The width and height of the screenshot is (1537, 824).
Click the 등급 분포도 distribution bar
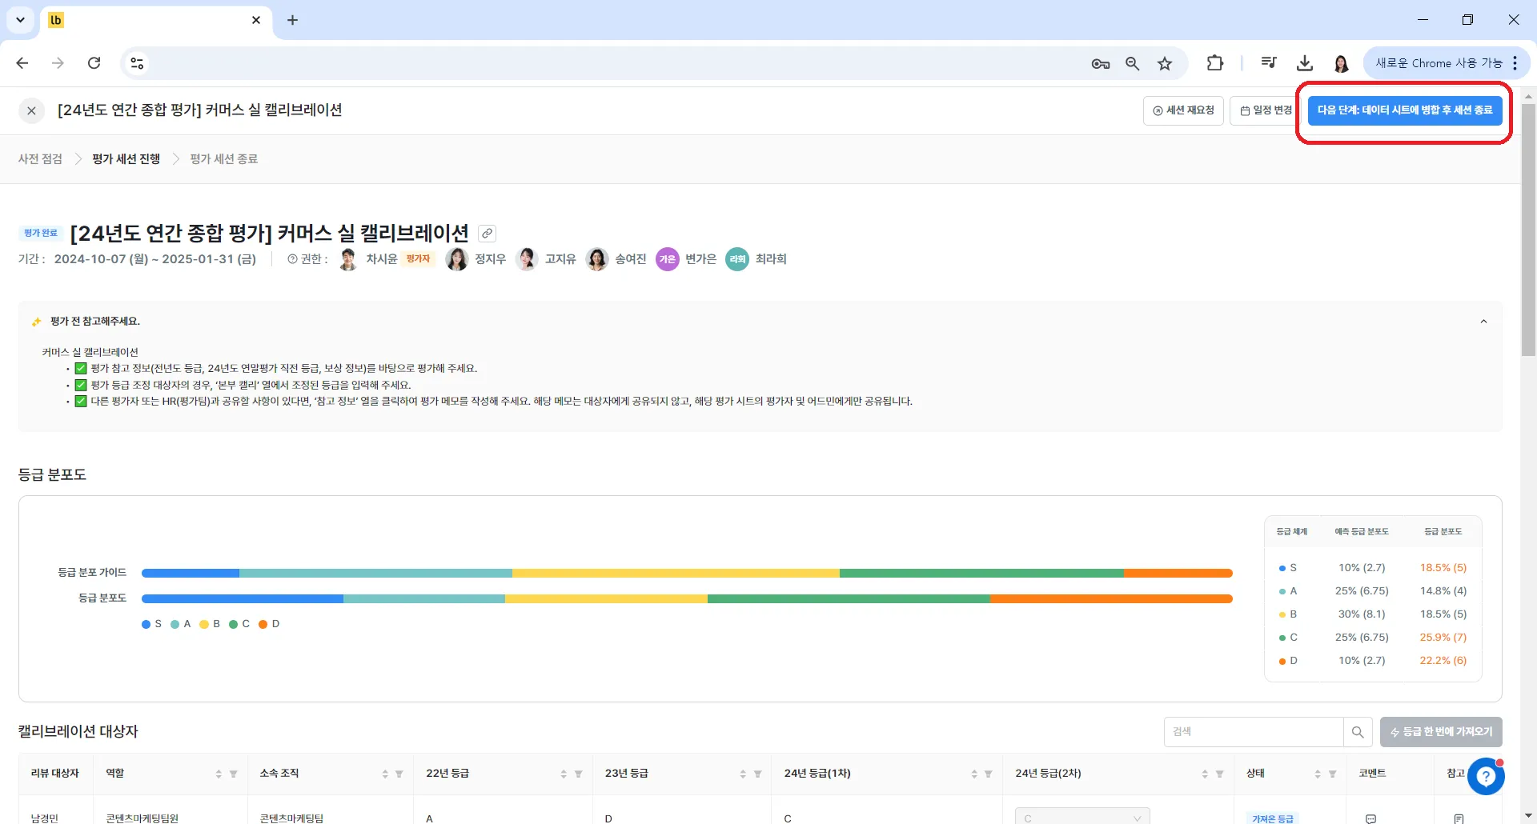pyautogui.click(x=687, y=598)
